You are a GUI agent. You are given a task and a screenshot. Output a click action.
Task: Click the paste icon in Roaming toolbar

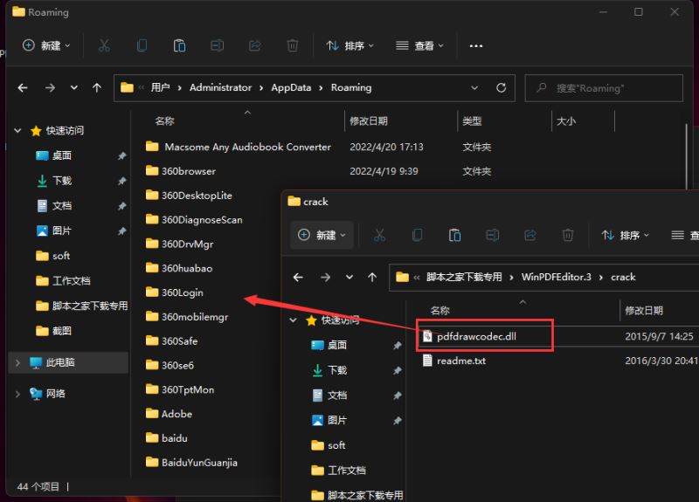(x=179, y=45)
